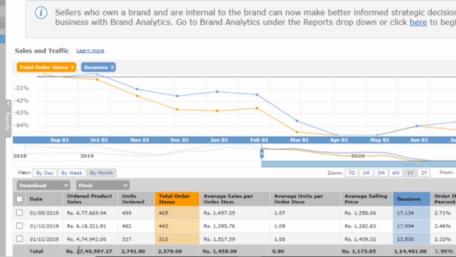Remove the Total Order Items chart tag
Viewport: 456px width, 257px height.
click(x=73, y=67)
